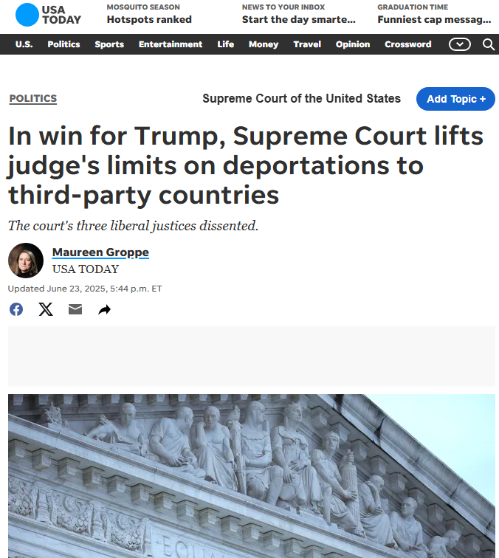Open the Politics nav menu item
This screenshot has height=558, width=499.
click(63, 44)
